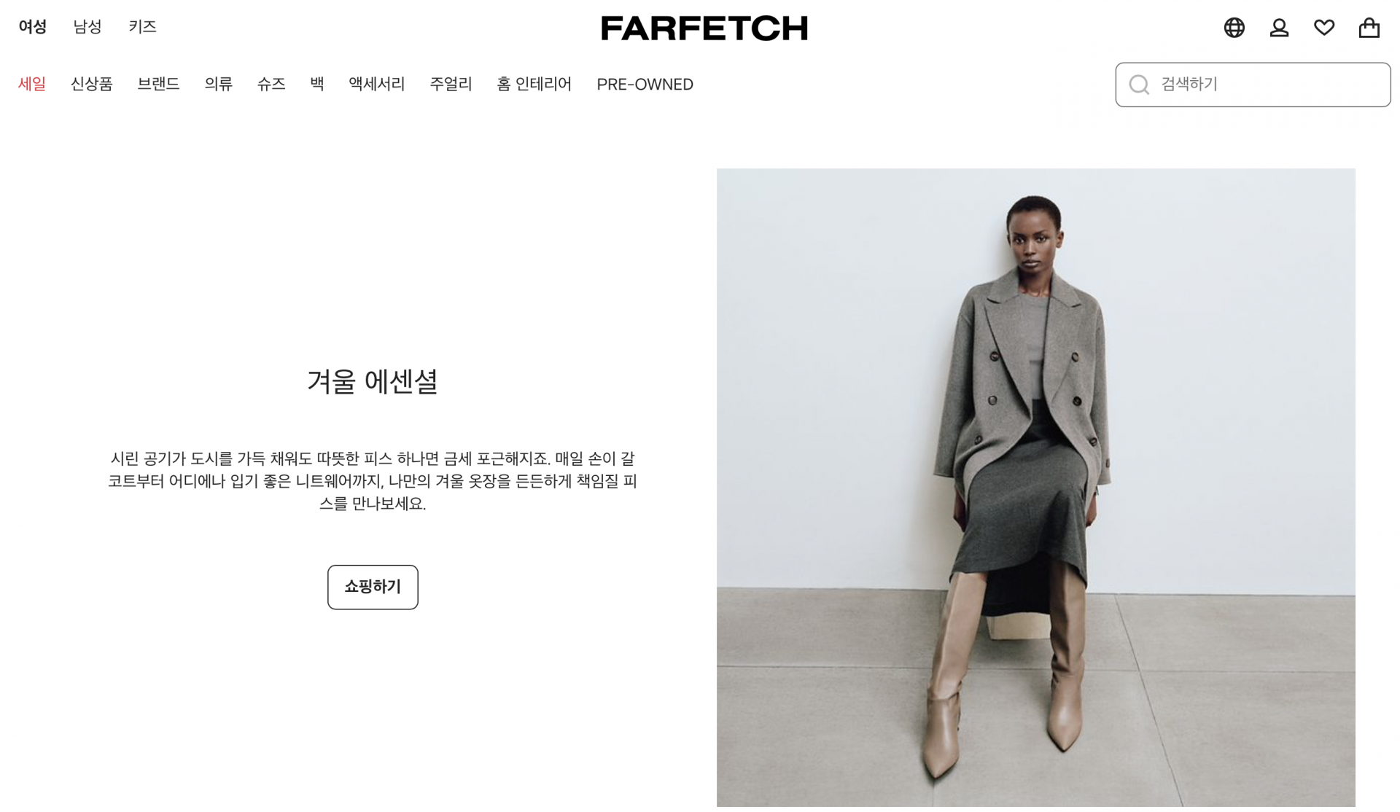Open the globe region/language selector

1234,28
